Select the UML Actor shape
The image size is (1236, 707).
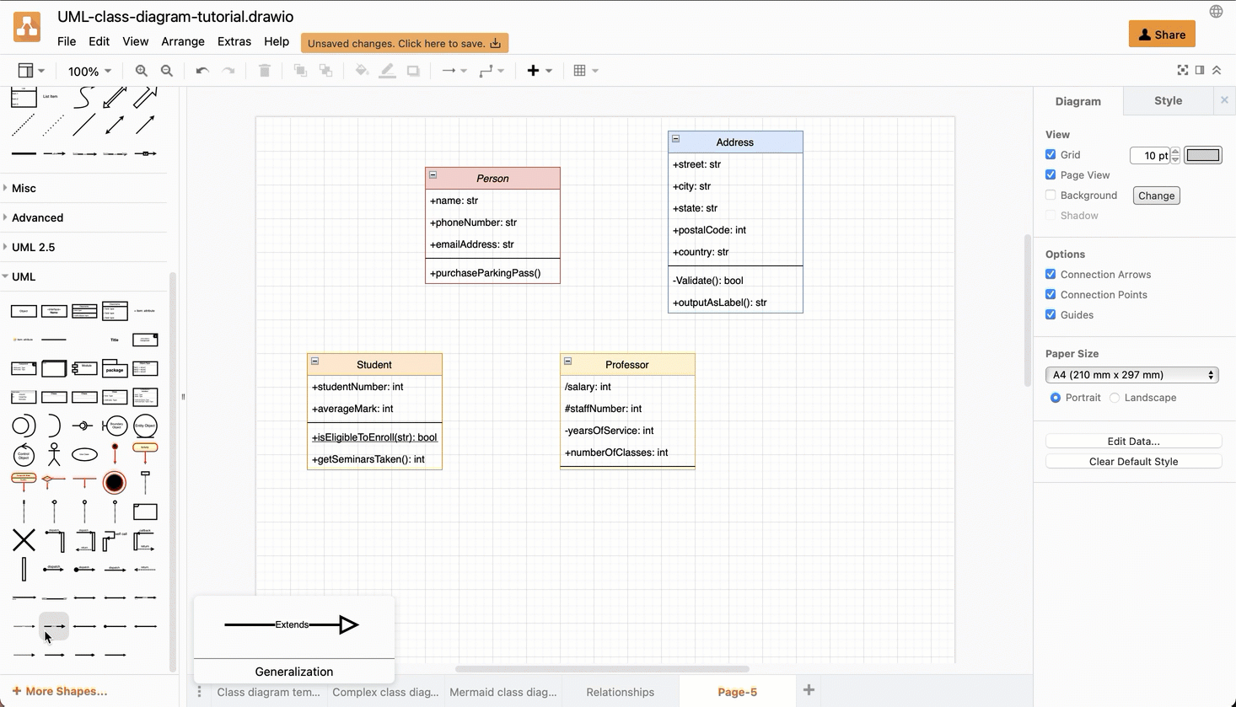click(53, 454)
